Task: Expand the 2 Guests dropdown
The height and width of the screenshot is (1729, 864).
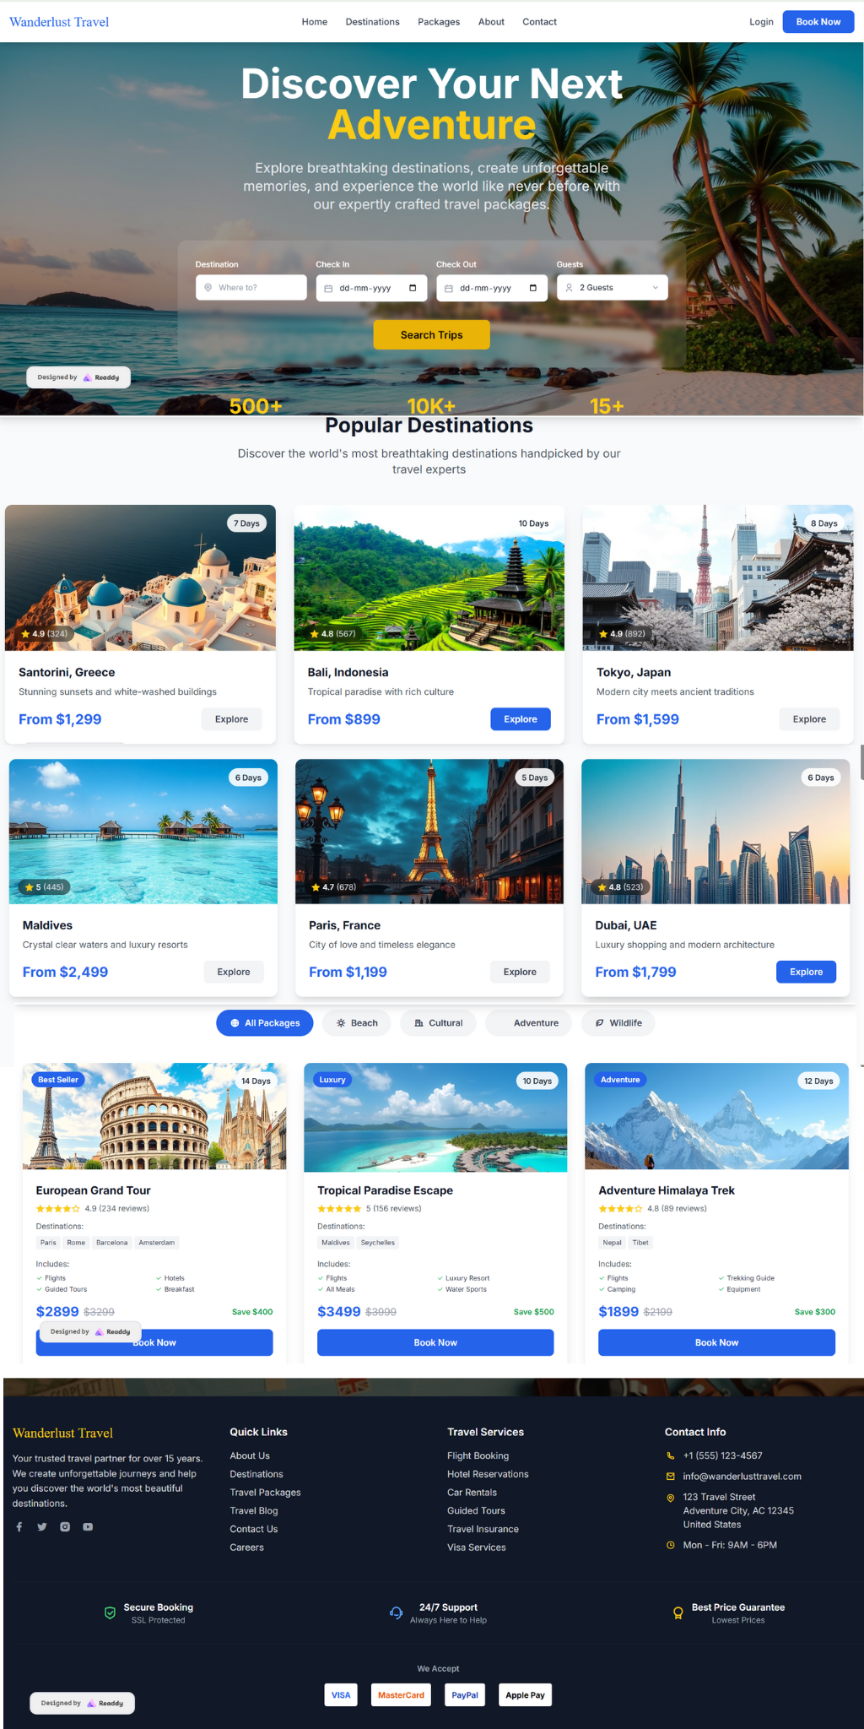Action: pyautogui.click(x=613, y=288)
